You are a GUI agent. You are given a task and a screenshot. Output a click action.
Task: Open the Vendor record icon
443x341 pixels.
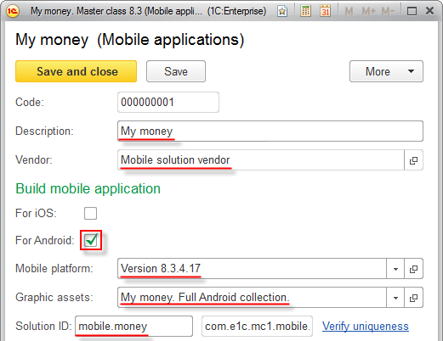(x=413, y=160)
